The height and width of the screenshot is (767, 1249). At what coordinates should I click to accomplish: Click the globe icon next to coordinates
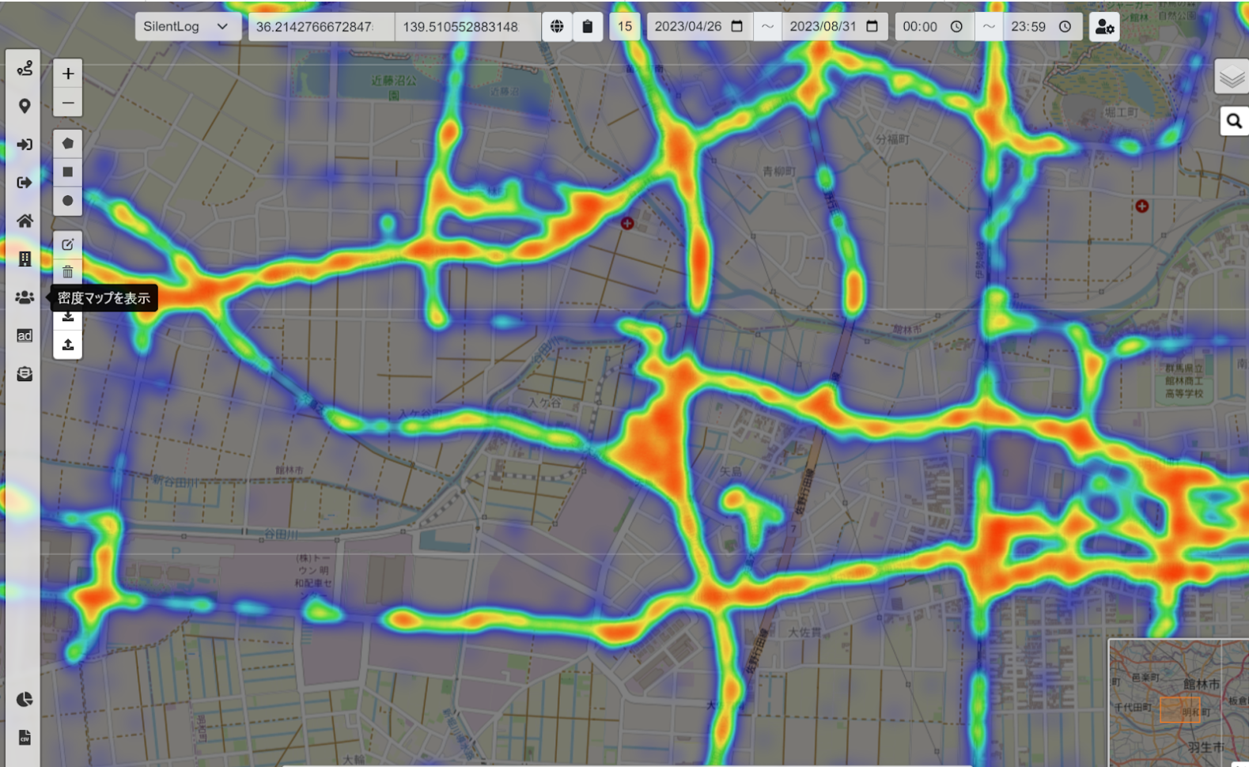[x=557, y=26]
